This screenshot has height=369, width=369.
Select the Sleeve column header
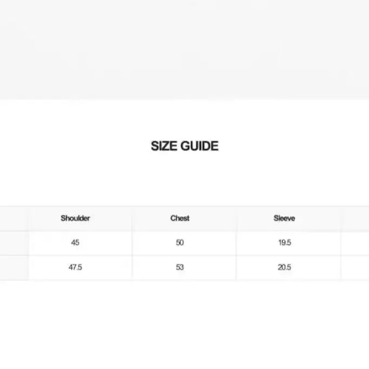tap(284, 219)
